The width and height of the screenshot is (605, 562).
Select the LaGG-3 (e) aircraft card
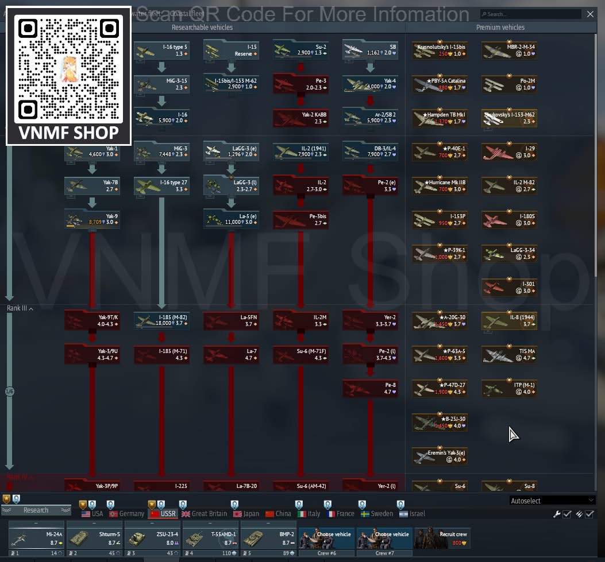pyautogui.click(x=231, y=152)
